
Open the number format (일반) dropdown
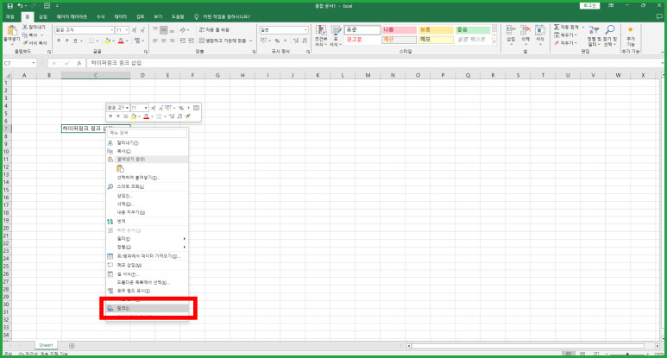pyautogui.click(x=305, y=30)
